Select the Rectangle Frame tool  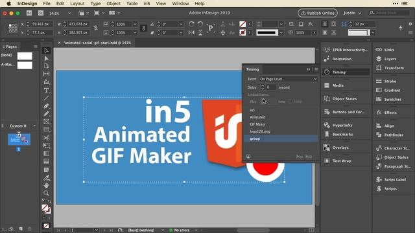coord(46,122)
